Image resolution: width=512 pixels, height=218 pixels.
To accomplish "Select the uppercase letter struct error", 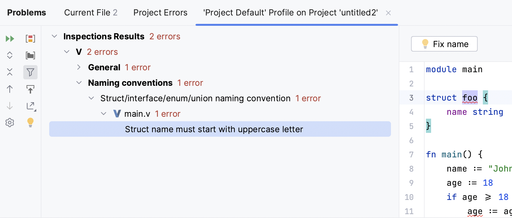I will [214, 129].
